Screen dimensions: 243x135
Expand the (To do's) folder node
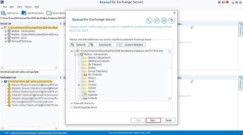[x=79, y=85]
